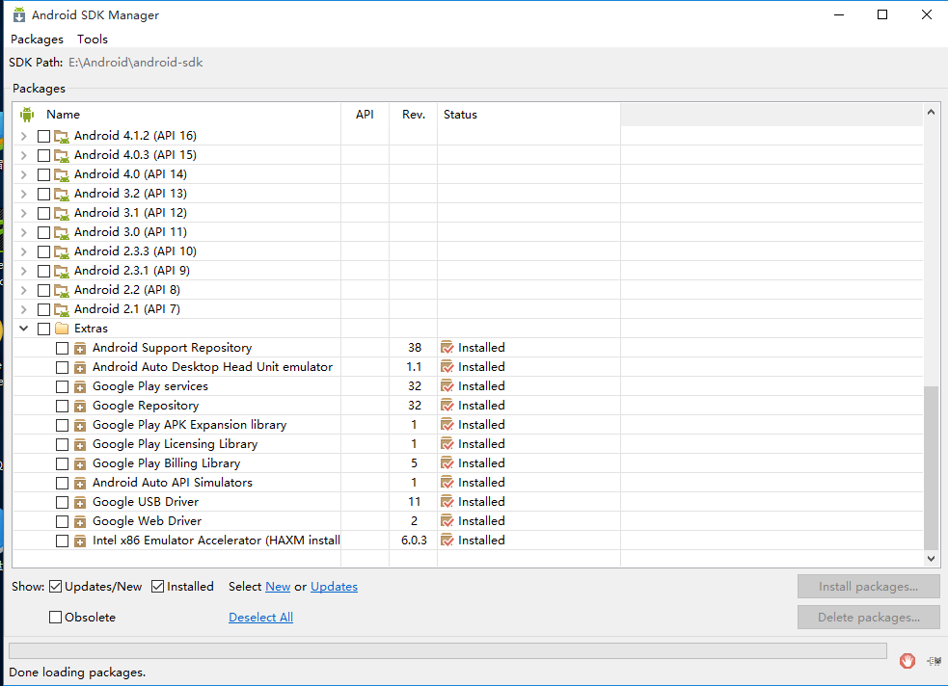Image resolution: width=948 pixels, height=686 pixels.
Task: Select the Google Play Billing Library row text
Action: pos(166,463)
